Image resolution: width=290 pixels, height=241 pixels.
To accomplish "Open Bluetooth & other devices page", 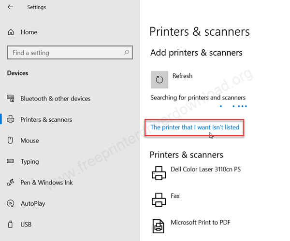I will tap(55, 99).
